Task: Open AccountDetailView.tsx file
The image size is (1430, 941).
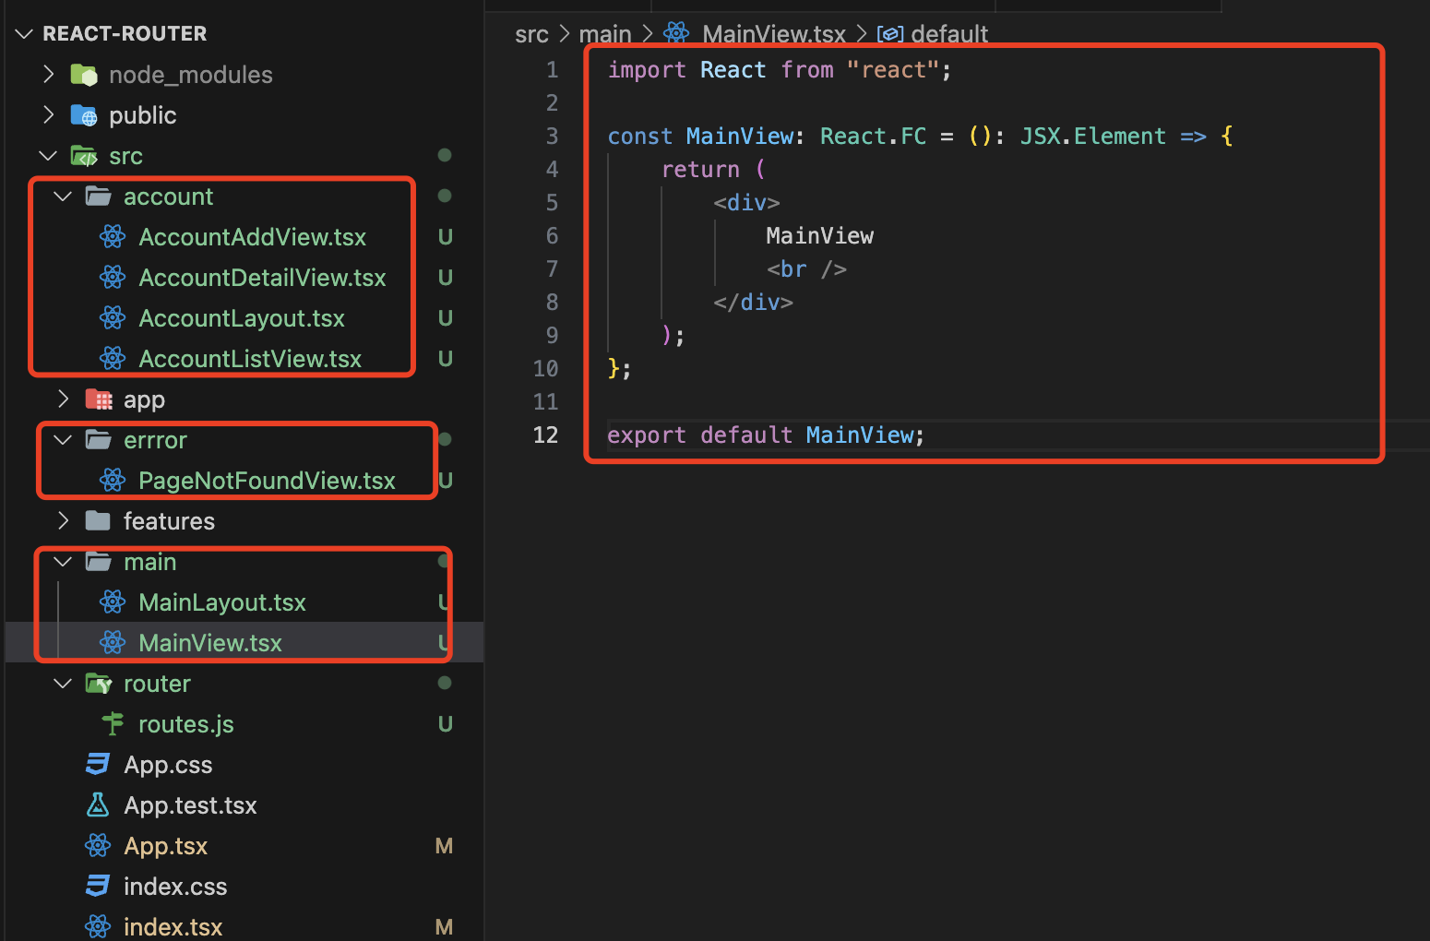Action: click(x=262, y=278)
